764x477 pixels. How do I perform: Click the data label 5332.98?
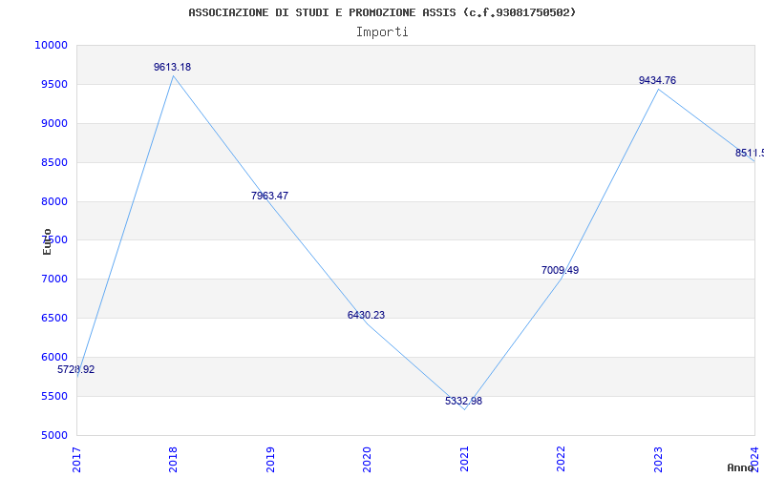point(463,401)
